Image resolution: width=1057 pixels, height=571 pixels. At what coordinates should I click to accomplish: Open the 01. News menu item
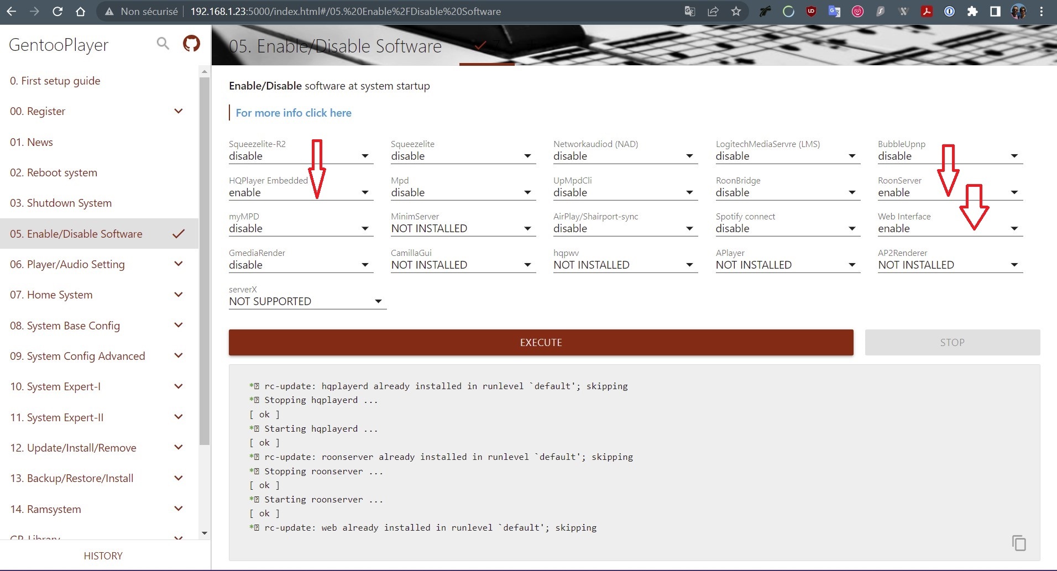pyautogui.click(x=99, y=142)
